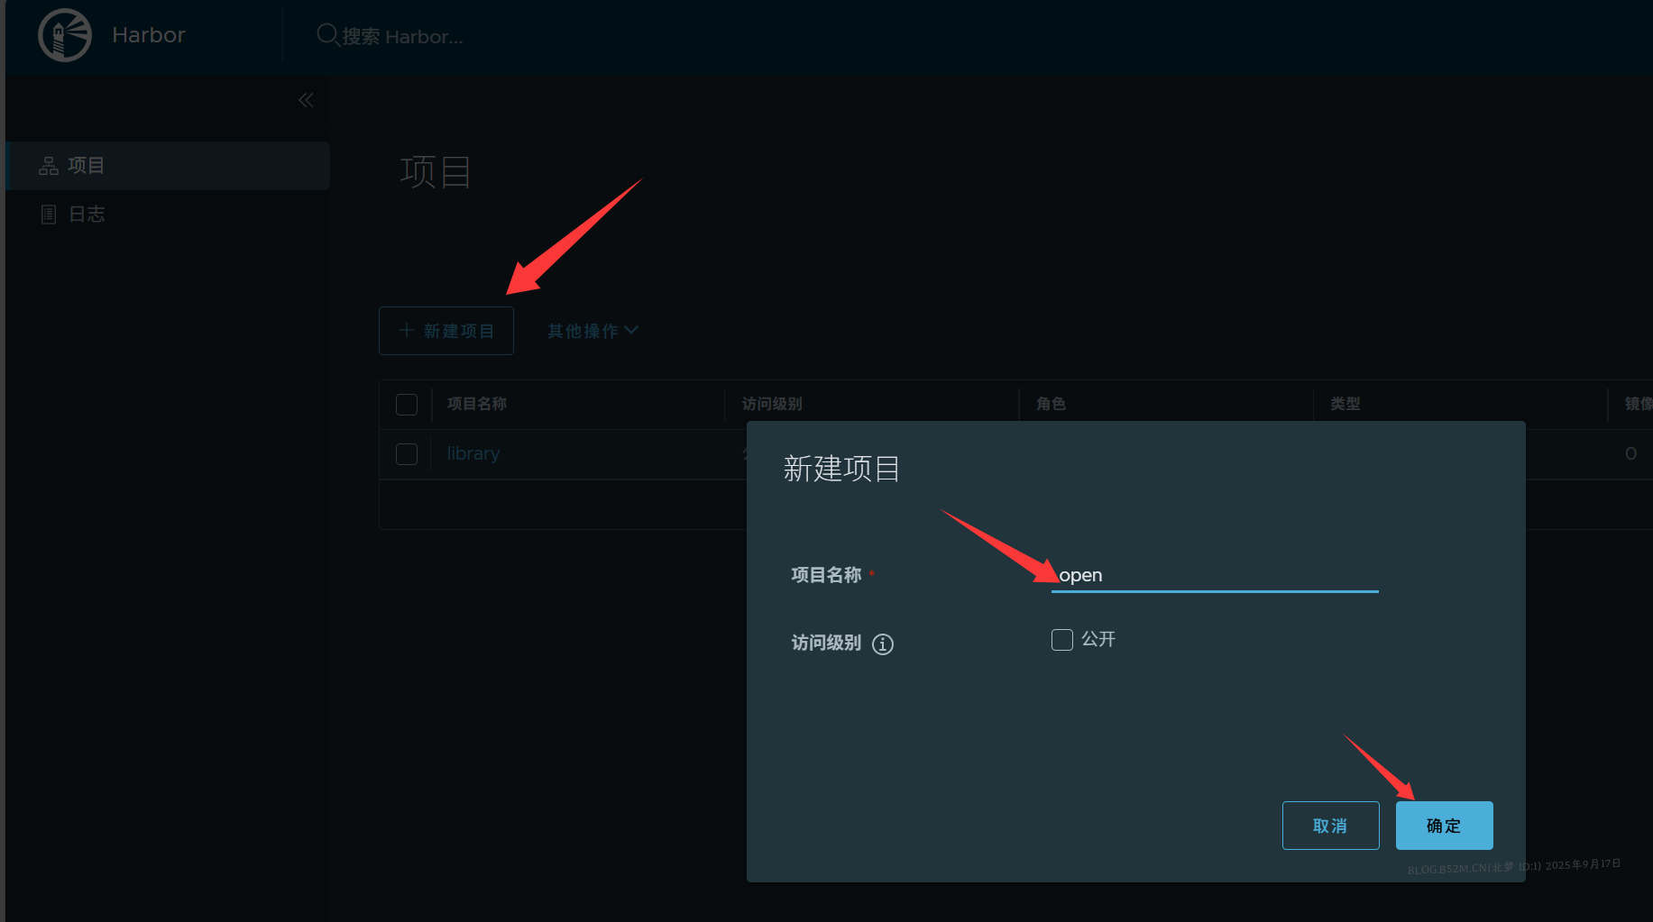Open the library project link

tap(473, 454)
